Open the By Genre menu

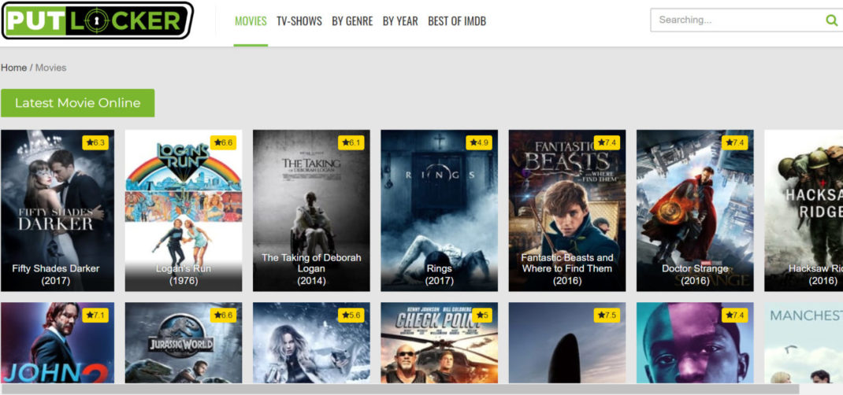pyautogui.click(x=352, y=21)
